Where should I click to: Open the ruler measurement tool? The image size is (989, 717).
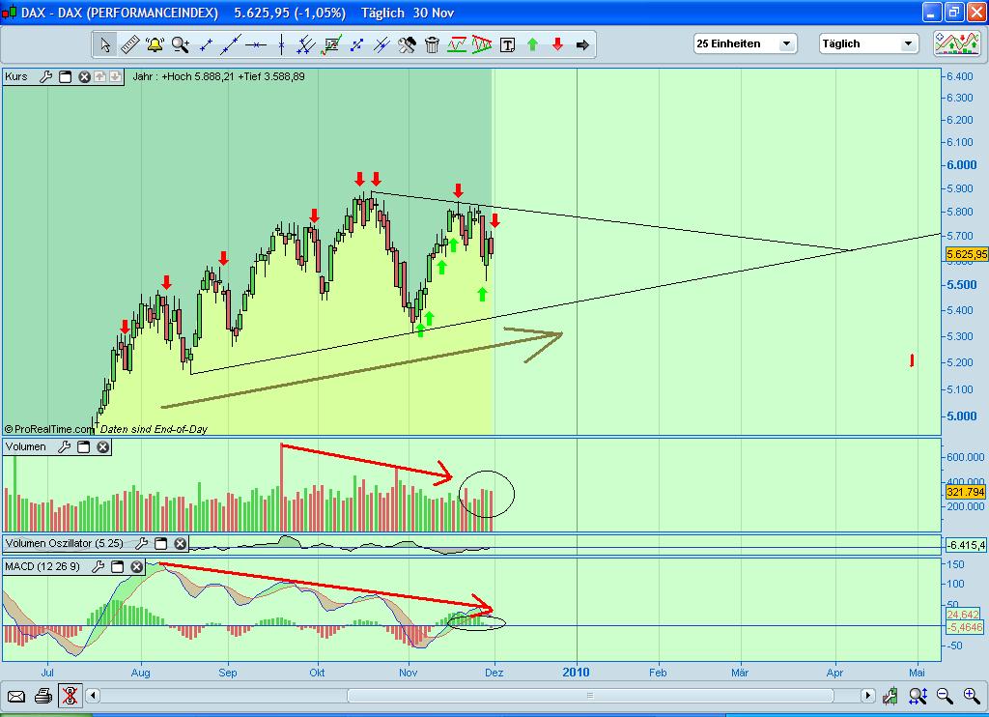[x=129, y=43]
